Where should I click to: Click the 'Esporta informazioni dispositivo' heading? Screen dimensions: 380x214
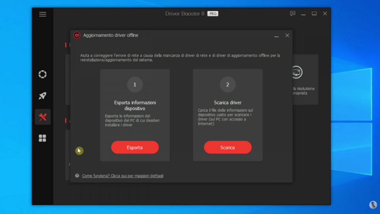[135, 105]
